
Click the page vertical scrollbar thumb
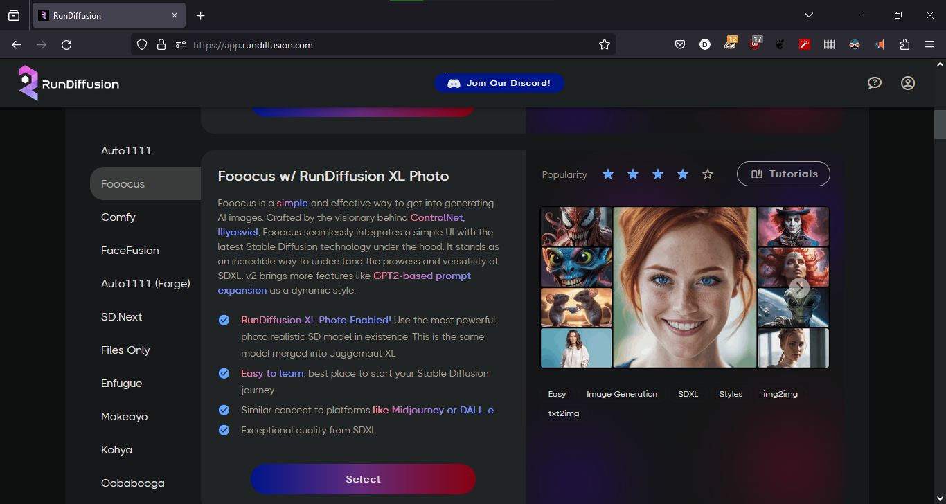(940, 125)
